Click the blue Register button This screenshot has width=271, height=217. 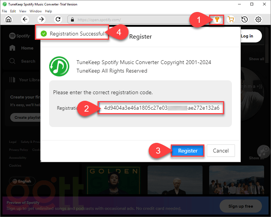pyautogui.click(x=188, y=151)
